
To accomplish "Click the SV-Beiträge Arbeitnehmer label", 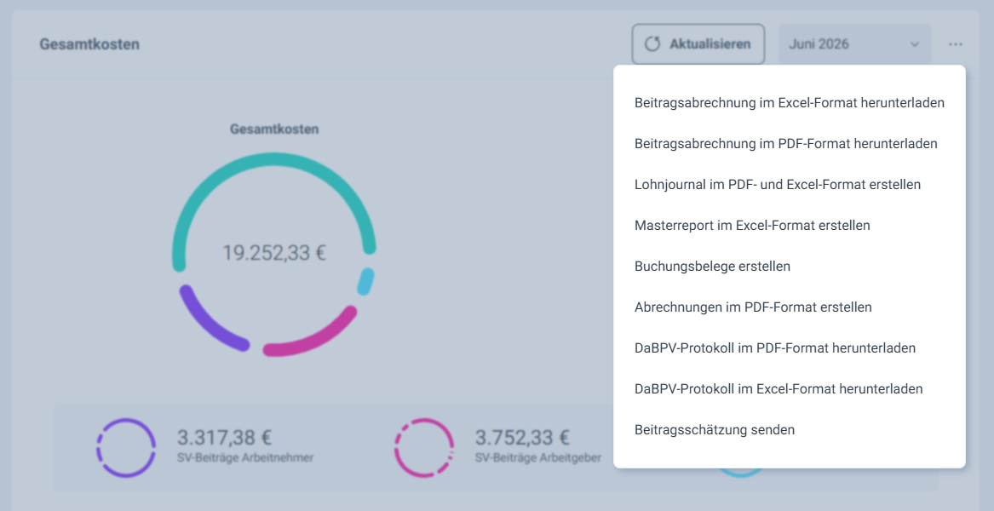I will click(245, 457).
